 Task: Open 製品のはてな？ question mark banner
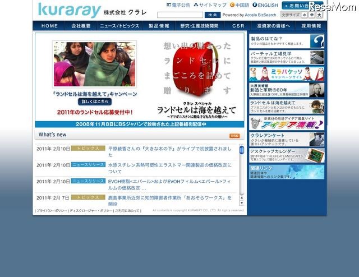point(286,40)
